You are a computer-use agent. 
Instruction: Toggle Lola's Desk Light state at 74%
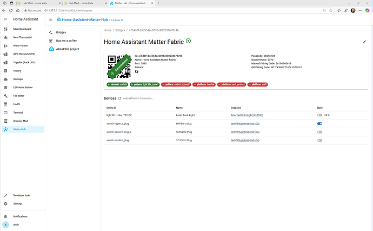click(319, 115)
